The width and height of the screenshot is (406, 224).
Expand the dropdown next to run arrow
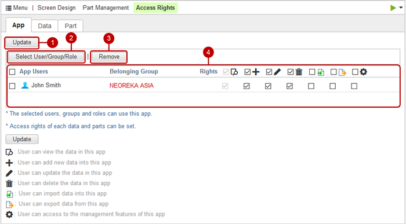(x=401, y=8)
